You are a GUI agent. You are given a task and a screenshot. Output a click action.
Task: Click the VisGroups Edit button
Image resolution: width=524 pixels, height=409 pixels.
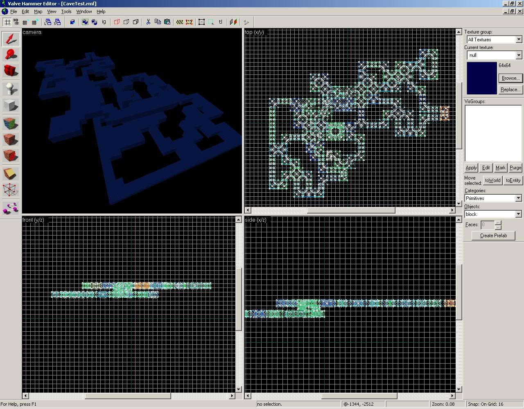point(486,168)
